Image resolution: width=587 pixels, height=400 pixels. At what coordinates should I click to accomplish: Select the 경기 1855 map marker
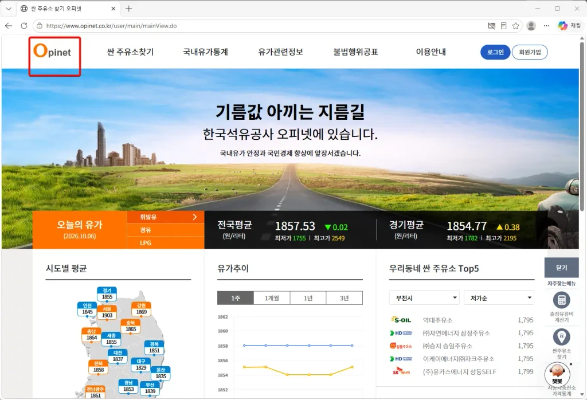pos(107,294)
